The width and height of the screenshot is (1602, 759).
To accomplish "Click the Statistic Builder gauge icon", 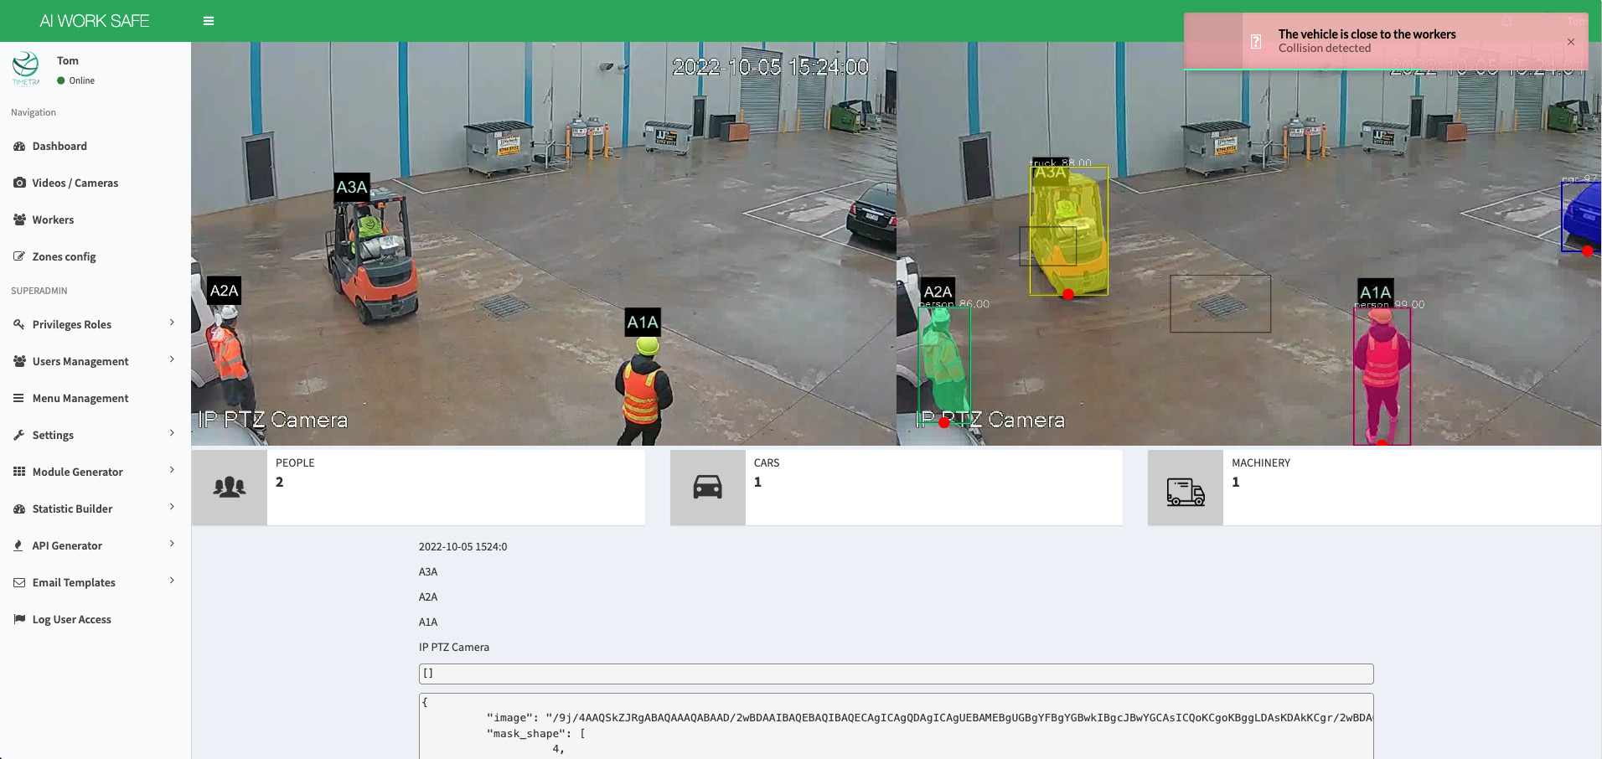I will click(18, 509).
